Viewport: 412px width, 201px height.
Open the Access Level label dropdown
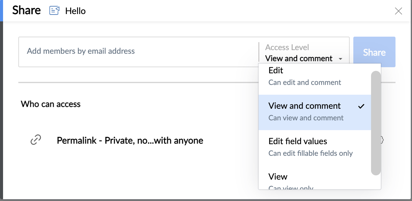(287, 47)
